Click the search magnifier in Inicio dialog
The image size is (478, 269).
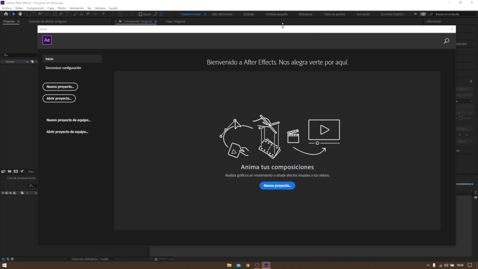tap(447, 41)
